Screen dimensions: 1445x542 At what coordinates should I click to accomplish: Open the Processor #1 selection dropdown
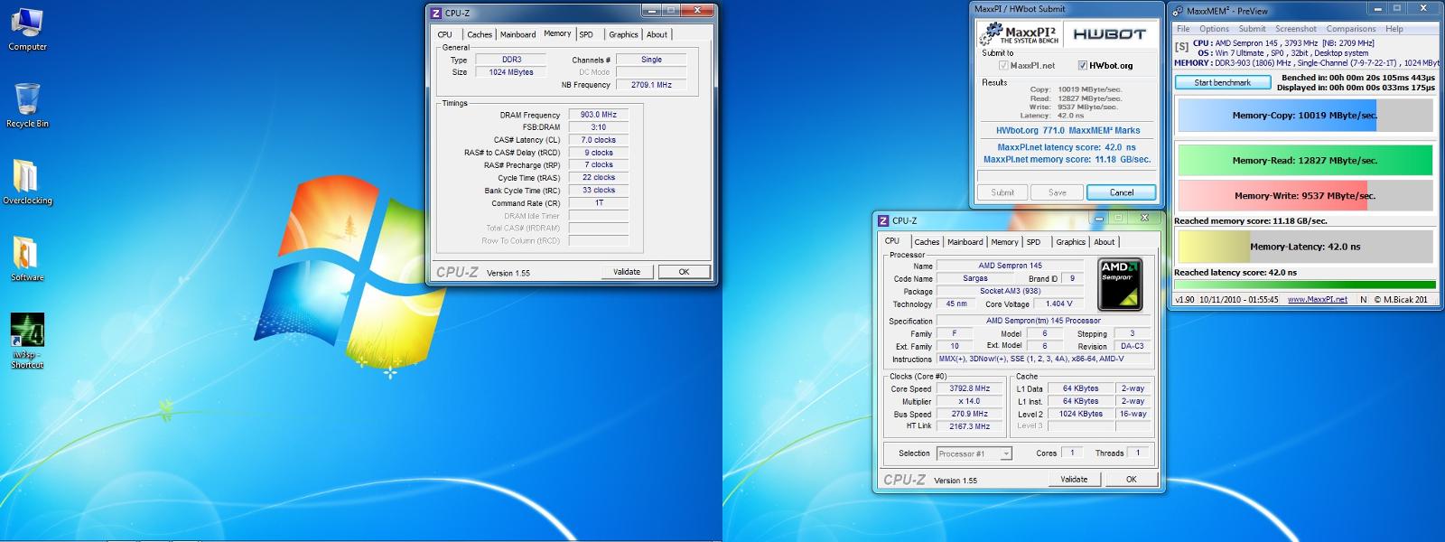click(x=974, y=453)
